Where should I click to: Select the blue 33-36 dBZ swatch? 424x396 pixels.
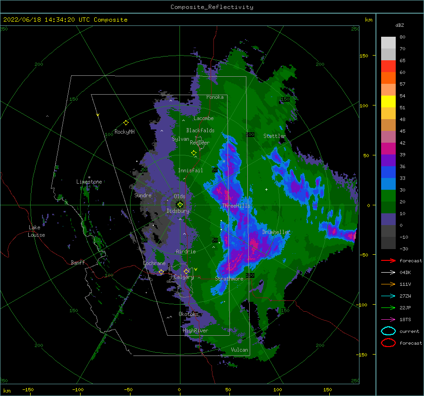coord(388,172)
